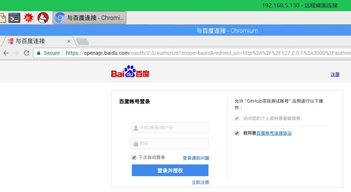
Task: Click the 192.168.5.130 - 远程桌面连接 title
Action: pos(300,6)
